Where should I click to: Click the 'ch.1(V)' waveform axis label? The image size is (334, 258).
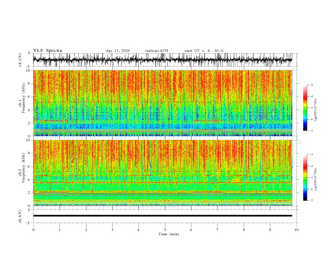pyautogui.click(x=20, y=60)
